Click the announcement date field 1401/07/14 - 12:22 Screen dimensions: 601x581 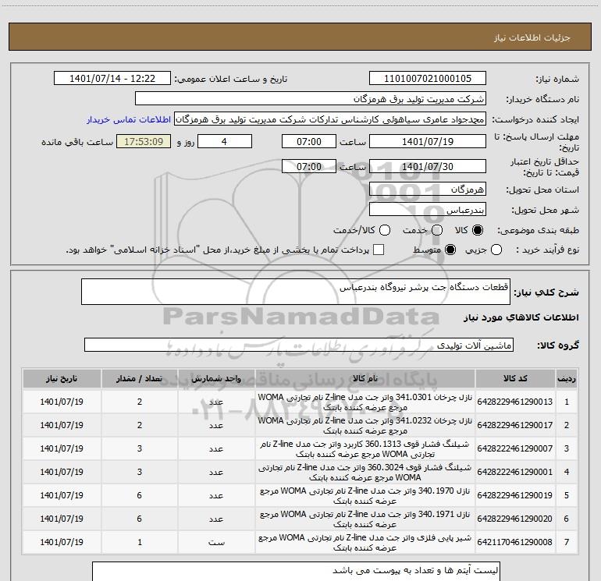(112, 79)
